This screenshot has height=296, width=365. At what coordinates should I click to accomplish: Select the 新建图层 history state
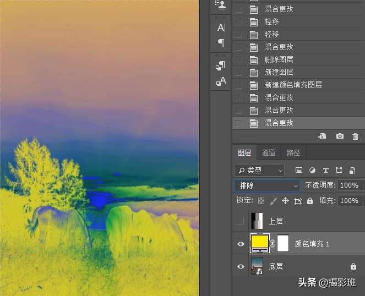(298, 73)
